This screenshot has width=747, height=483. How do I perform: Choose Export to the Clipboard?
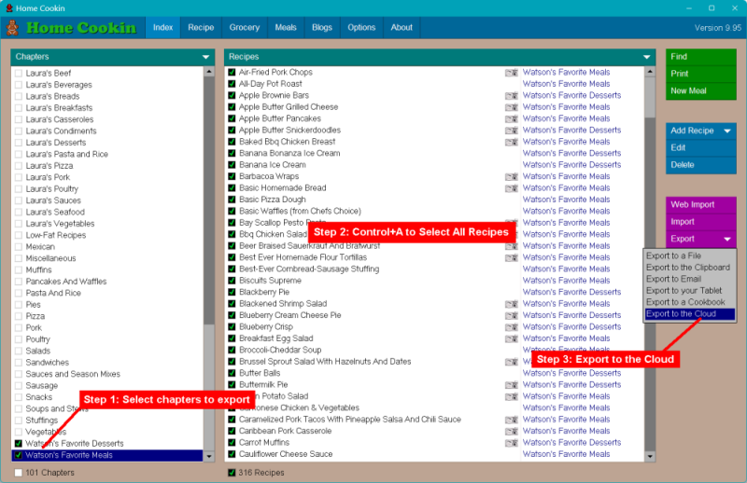(690, 268)
